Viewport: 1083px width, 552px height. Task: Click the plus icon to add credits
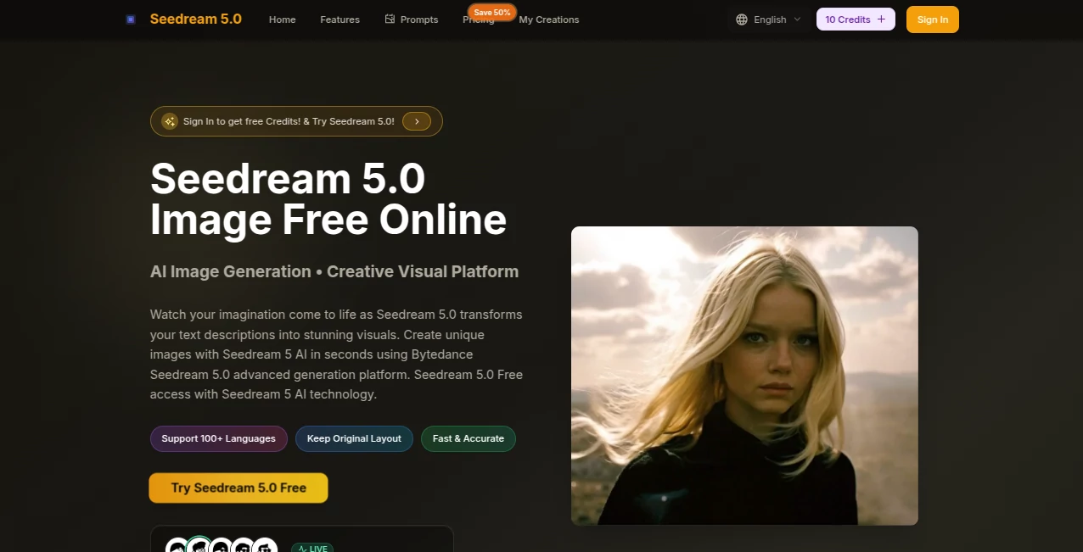pyautogui.click(x=882, y=19)
